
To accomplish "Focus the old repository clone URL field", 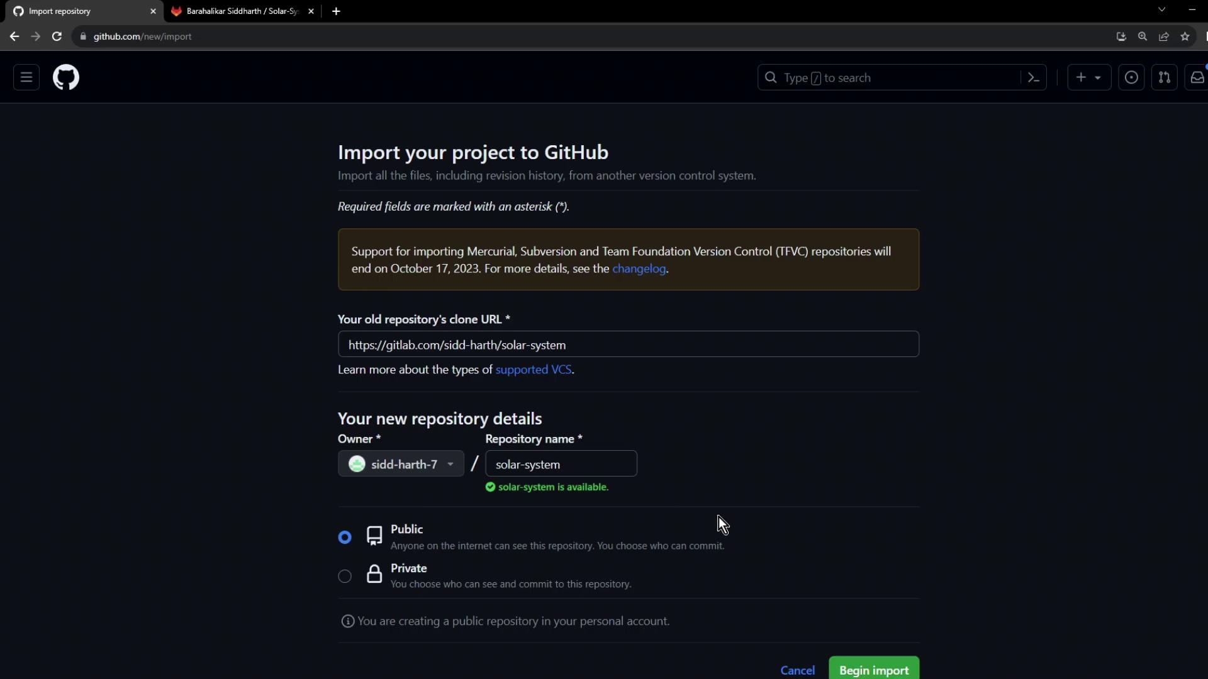I will [628, 345].
